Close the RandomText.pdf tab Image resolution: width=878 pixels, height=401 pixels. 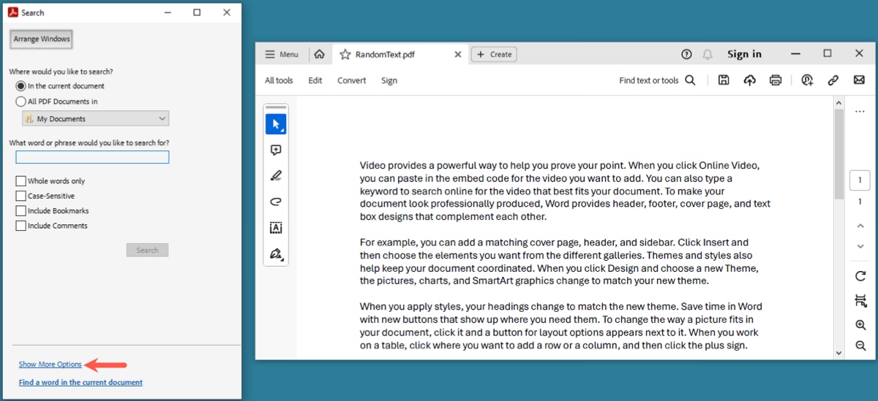[x=458, y=54]
